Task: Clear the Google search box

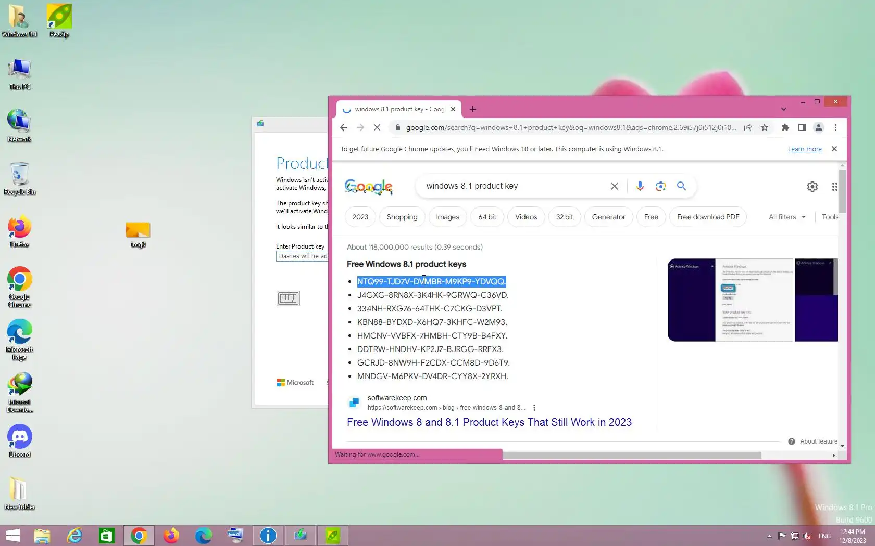Action: click(x=615, y=186)
